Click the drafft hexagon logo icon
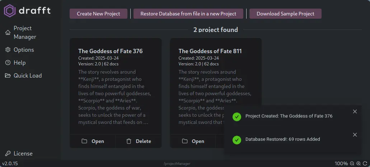 click(x=10, y=11)
